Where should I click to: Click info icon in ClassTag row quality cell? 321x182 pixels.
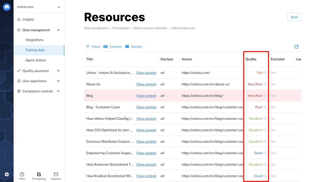(x=265, y=119)
